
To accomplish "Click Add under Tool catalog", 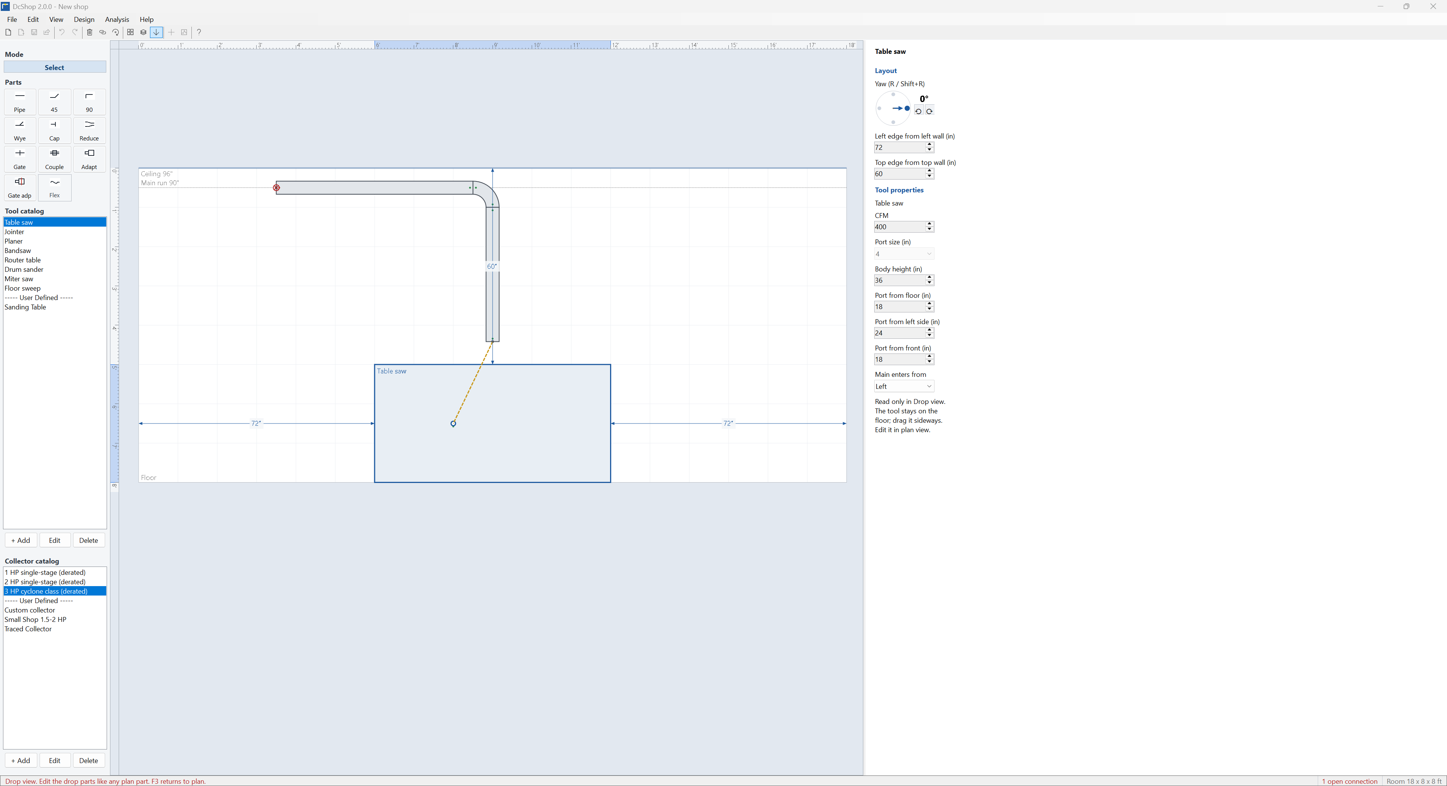I will (x=21, y=540).
